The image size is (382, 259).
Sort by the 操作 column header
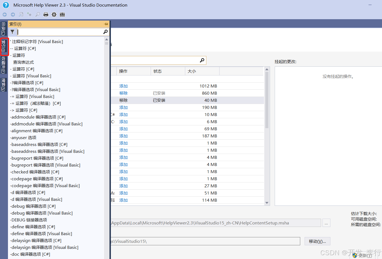click(134, 71)
